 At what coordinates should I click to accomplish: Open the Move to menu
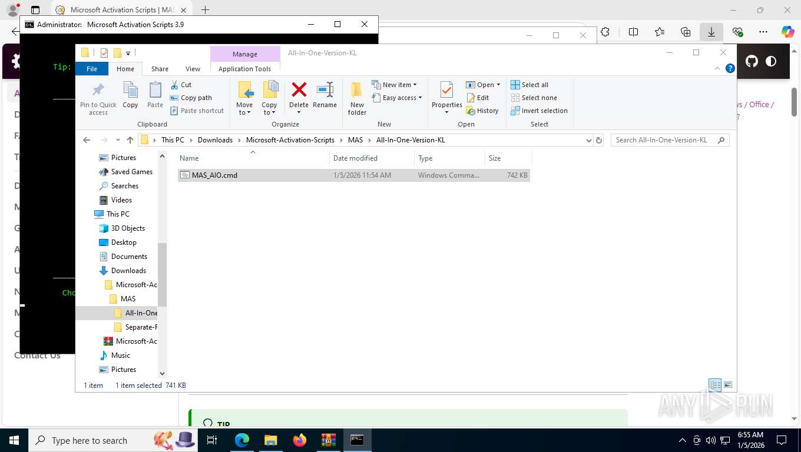point(245,98)
